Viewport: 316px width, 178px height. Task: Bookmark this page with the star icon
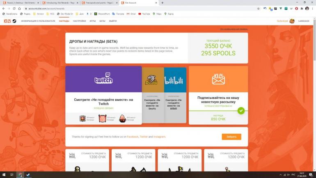coord(259,9)
